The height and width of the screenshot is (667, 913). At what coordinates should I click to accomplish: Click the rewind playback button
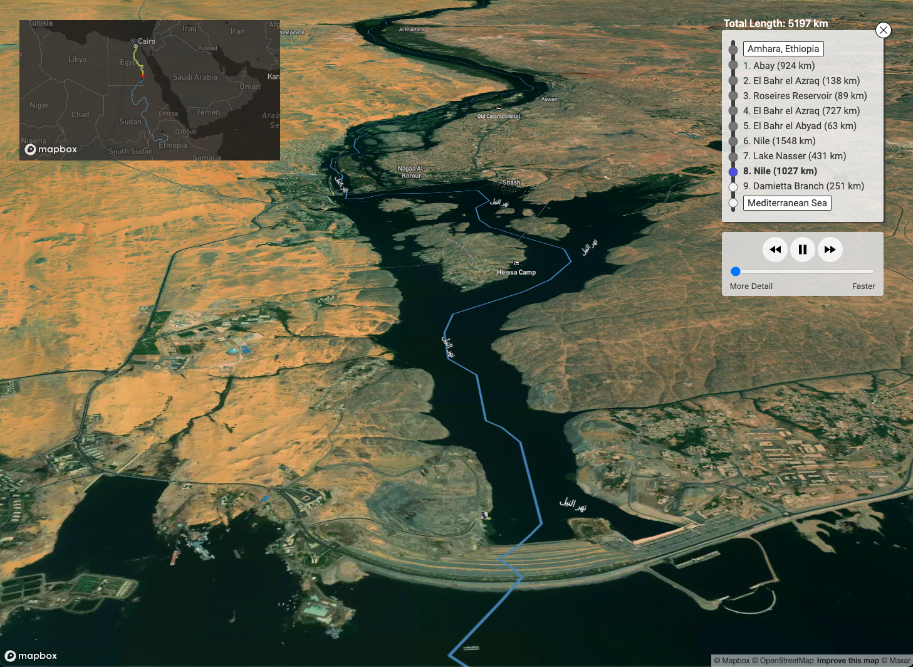point(775,249)
